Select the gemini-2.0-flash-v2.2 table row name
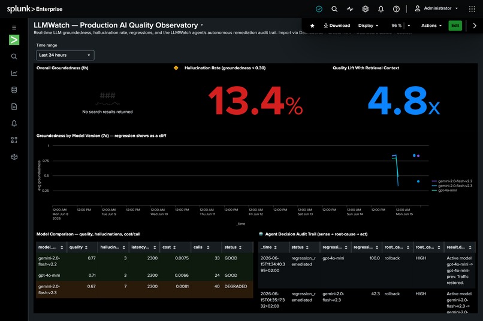 pyautogui.click(x=49, y=261)
